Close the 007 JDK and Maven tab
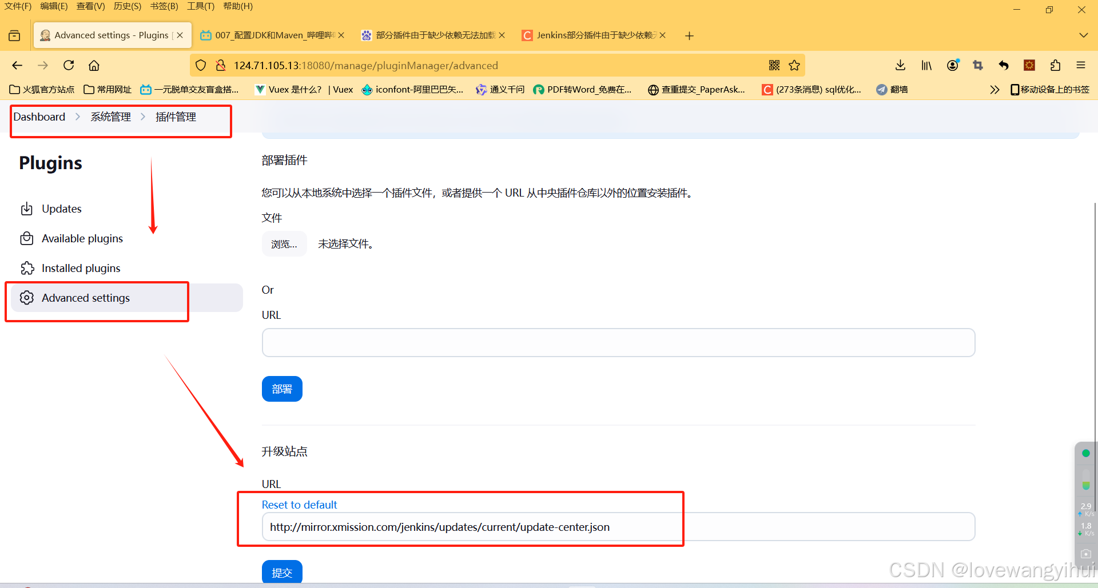The height and width of the screenshot is (588, 1098). 341,35
